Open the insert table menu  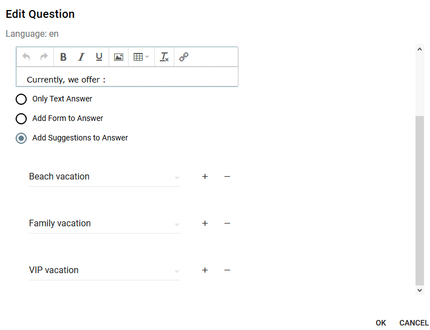click(141, 57)
